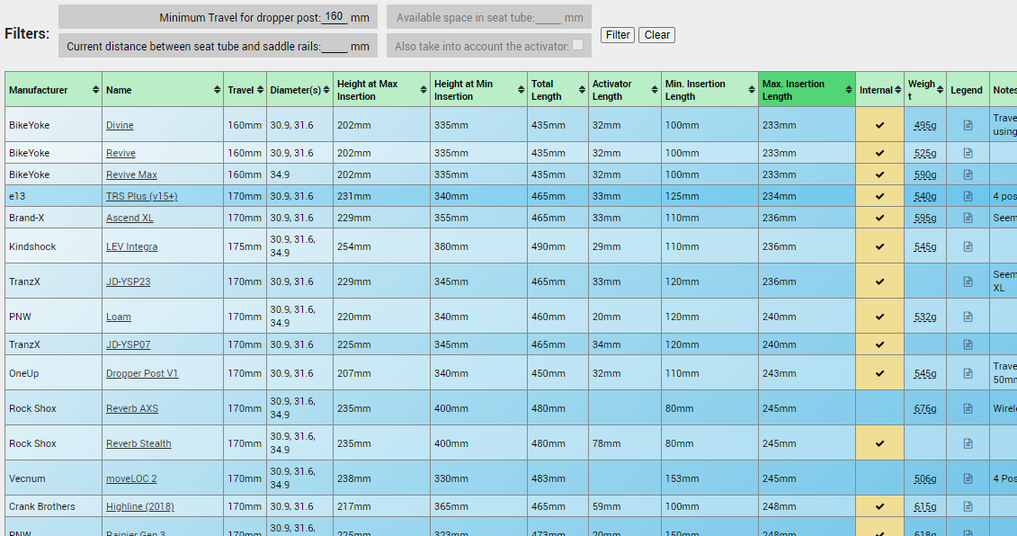Open the Revive Max product link

click(x=131, y=174)
